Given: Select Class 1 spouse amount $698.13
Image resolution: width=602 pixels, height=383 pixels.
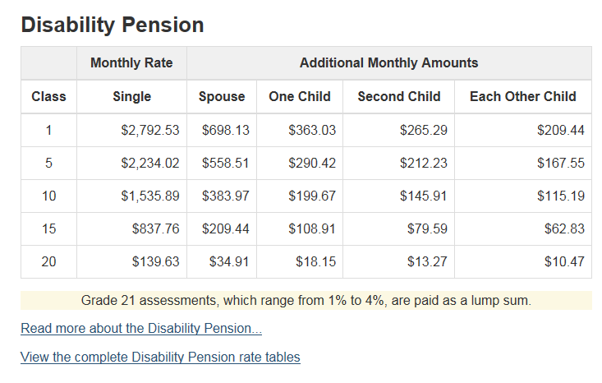Looking at the screenshot, I should coord(226,130).
